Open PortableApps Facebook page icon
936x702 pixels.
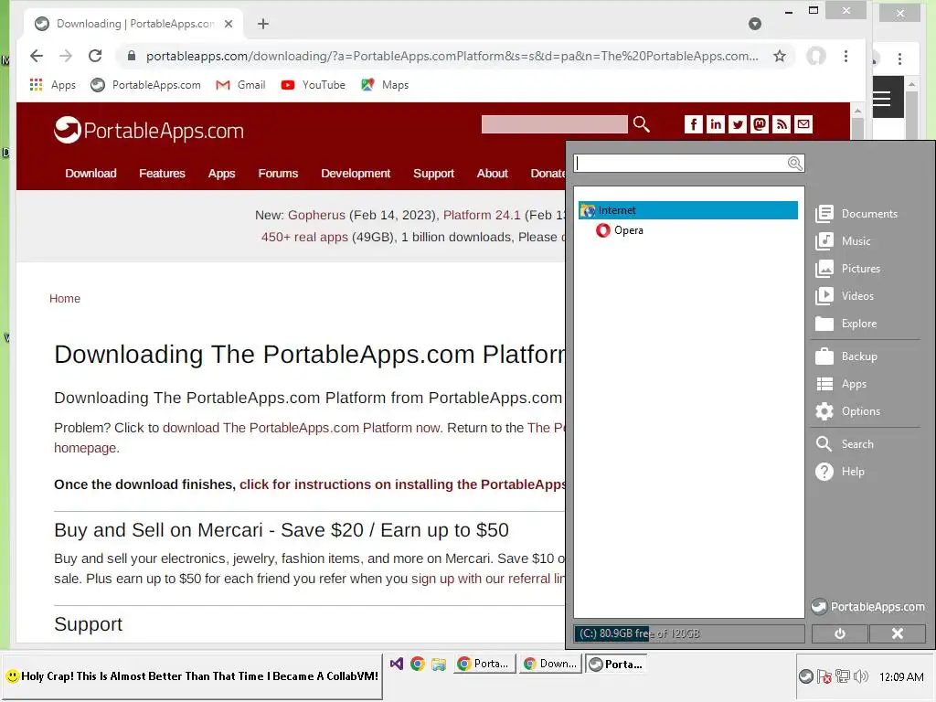[693, 124]
